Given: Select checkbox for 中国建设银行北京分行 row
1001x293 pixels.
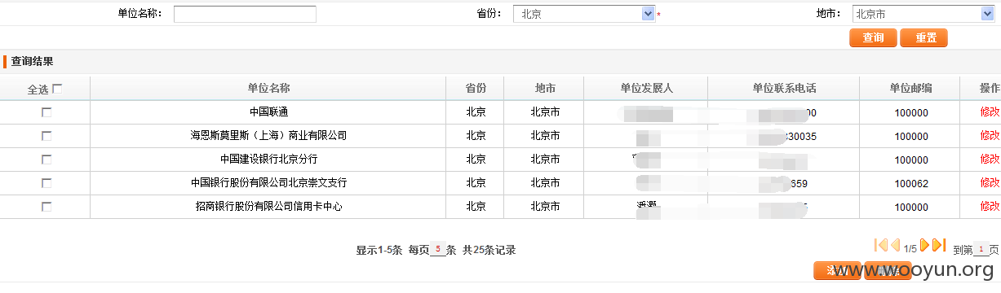Looking at the screenshot, I should coord(47,160).
